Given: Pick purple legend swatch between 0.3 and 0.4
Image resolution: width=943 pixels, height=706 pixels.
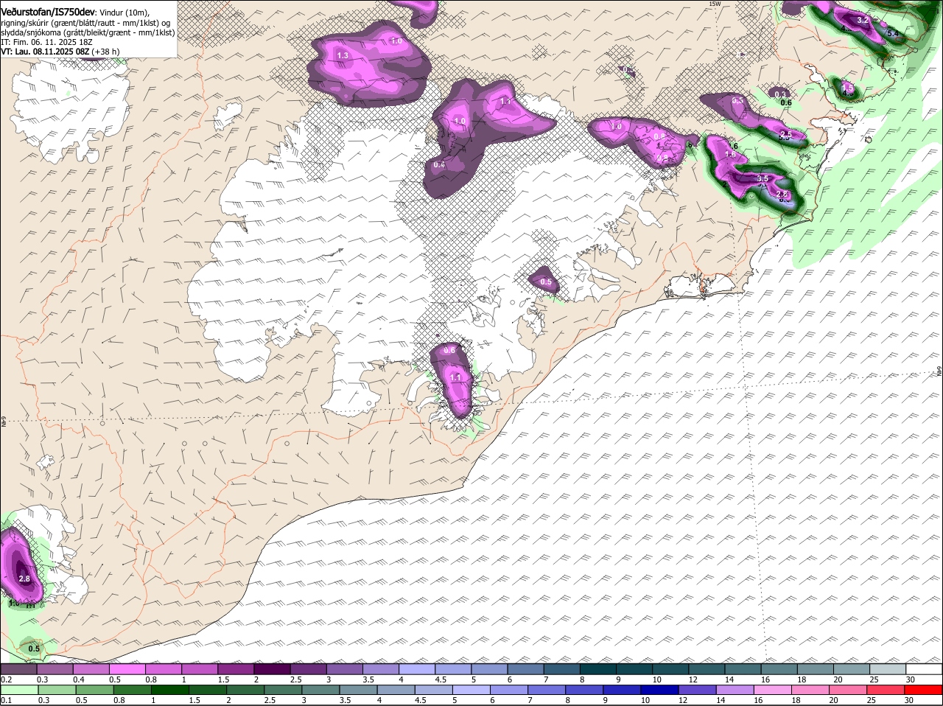Looking at the screenshot, I should tap(55, 669).
